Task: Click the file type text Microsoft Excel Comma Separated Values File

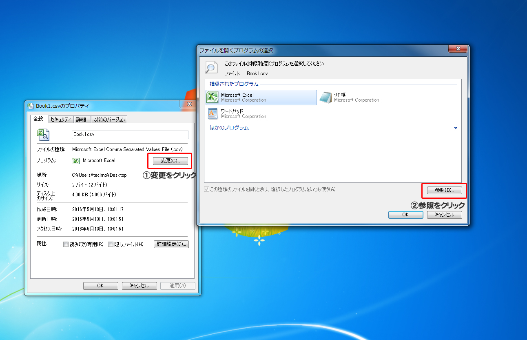Action: [x=127, y=149]
